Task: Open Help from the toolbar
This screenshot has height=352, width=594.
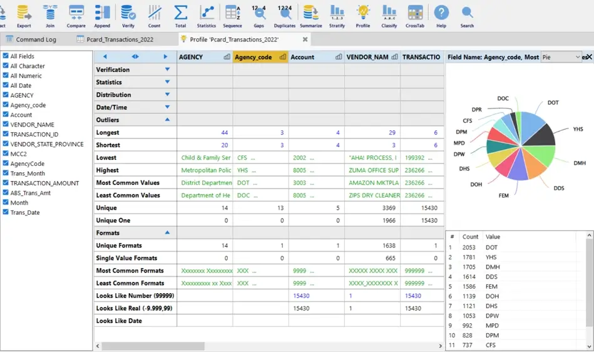Action: click(441, 16)
